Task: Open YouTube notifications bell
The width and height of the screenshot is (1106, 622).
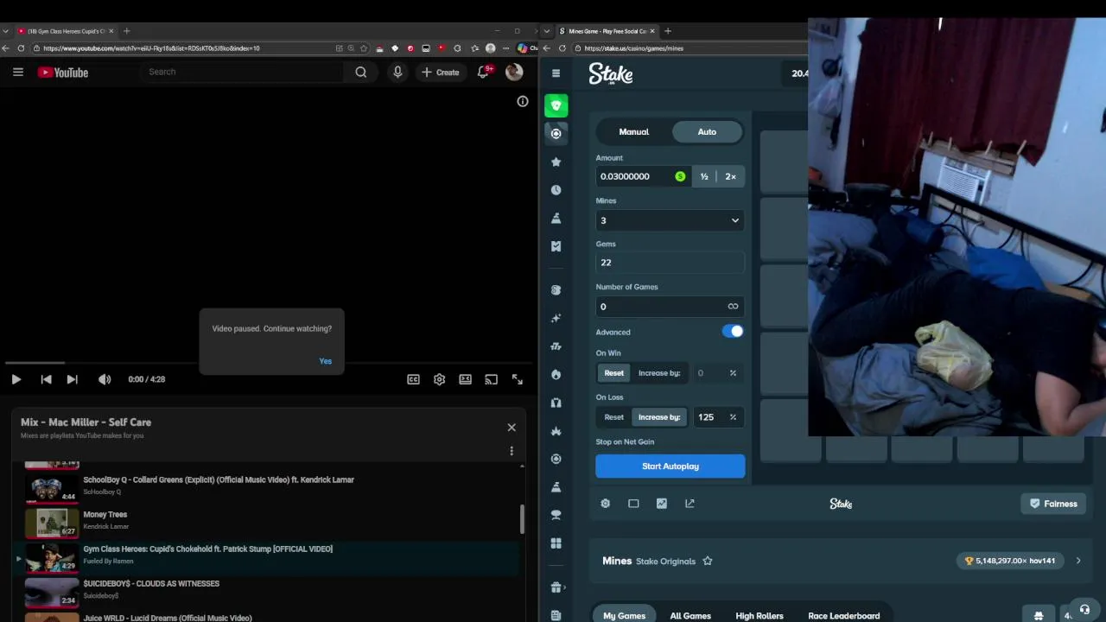Action: pyautogui.click(x=484, y=73)
